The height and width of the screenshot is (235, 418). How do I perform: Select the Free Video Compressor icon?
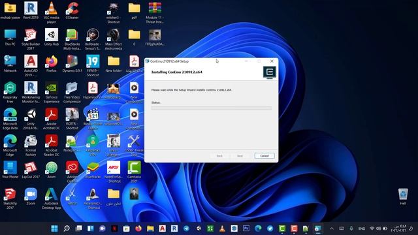[x=72, y=92]
